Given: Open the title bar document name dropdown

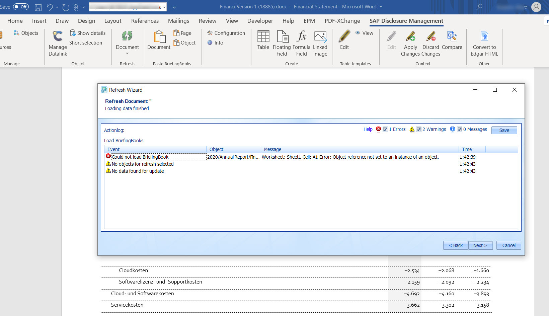Looking at the screenshot, I should coord(381,7).
